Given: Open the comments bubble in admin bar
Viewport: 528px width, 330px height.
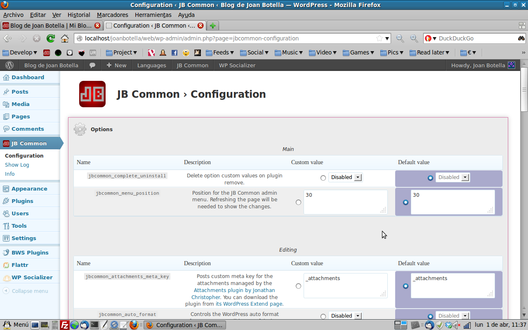Looking at the screenshot, I should [x=92, y=65].
